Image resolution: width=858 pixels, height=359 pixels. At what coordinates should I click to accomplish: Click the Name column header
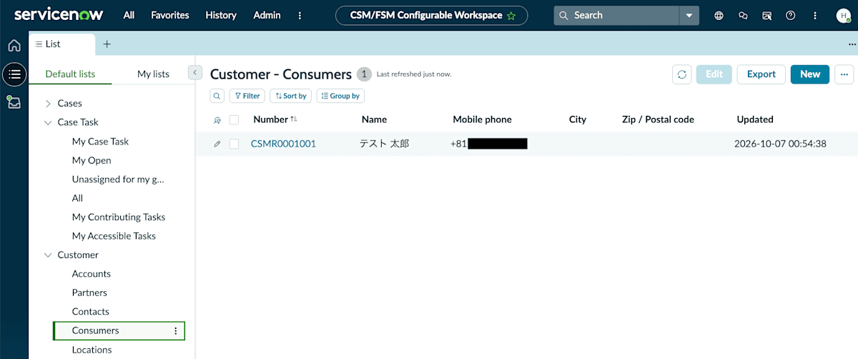click(x=374, y=119)
